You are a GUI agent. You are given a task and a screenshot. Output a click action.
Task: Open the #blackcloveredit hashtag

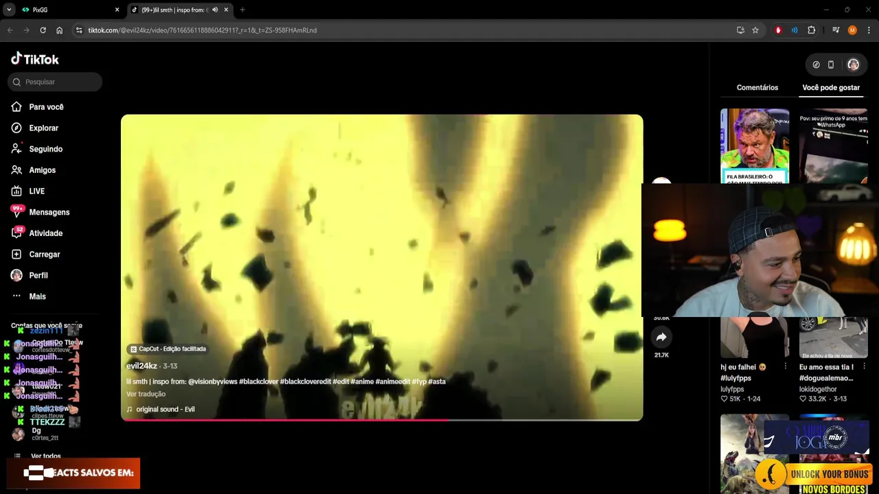[305, 381]
